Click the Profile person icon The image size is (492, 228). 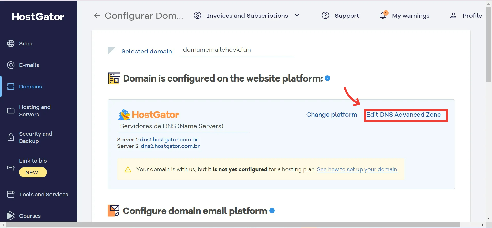[x=453, y=15]
